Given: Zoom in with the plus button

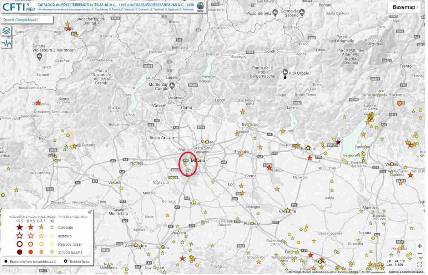Looking at the screenshot, I should (x=419, y=246).
